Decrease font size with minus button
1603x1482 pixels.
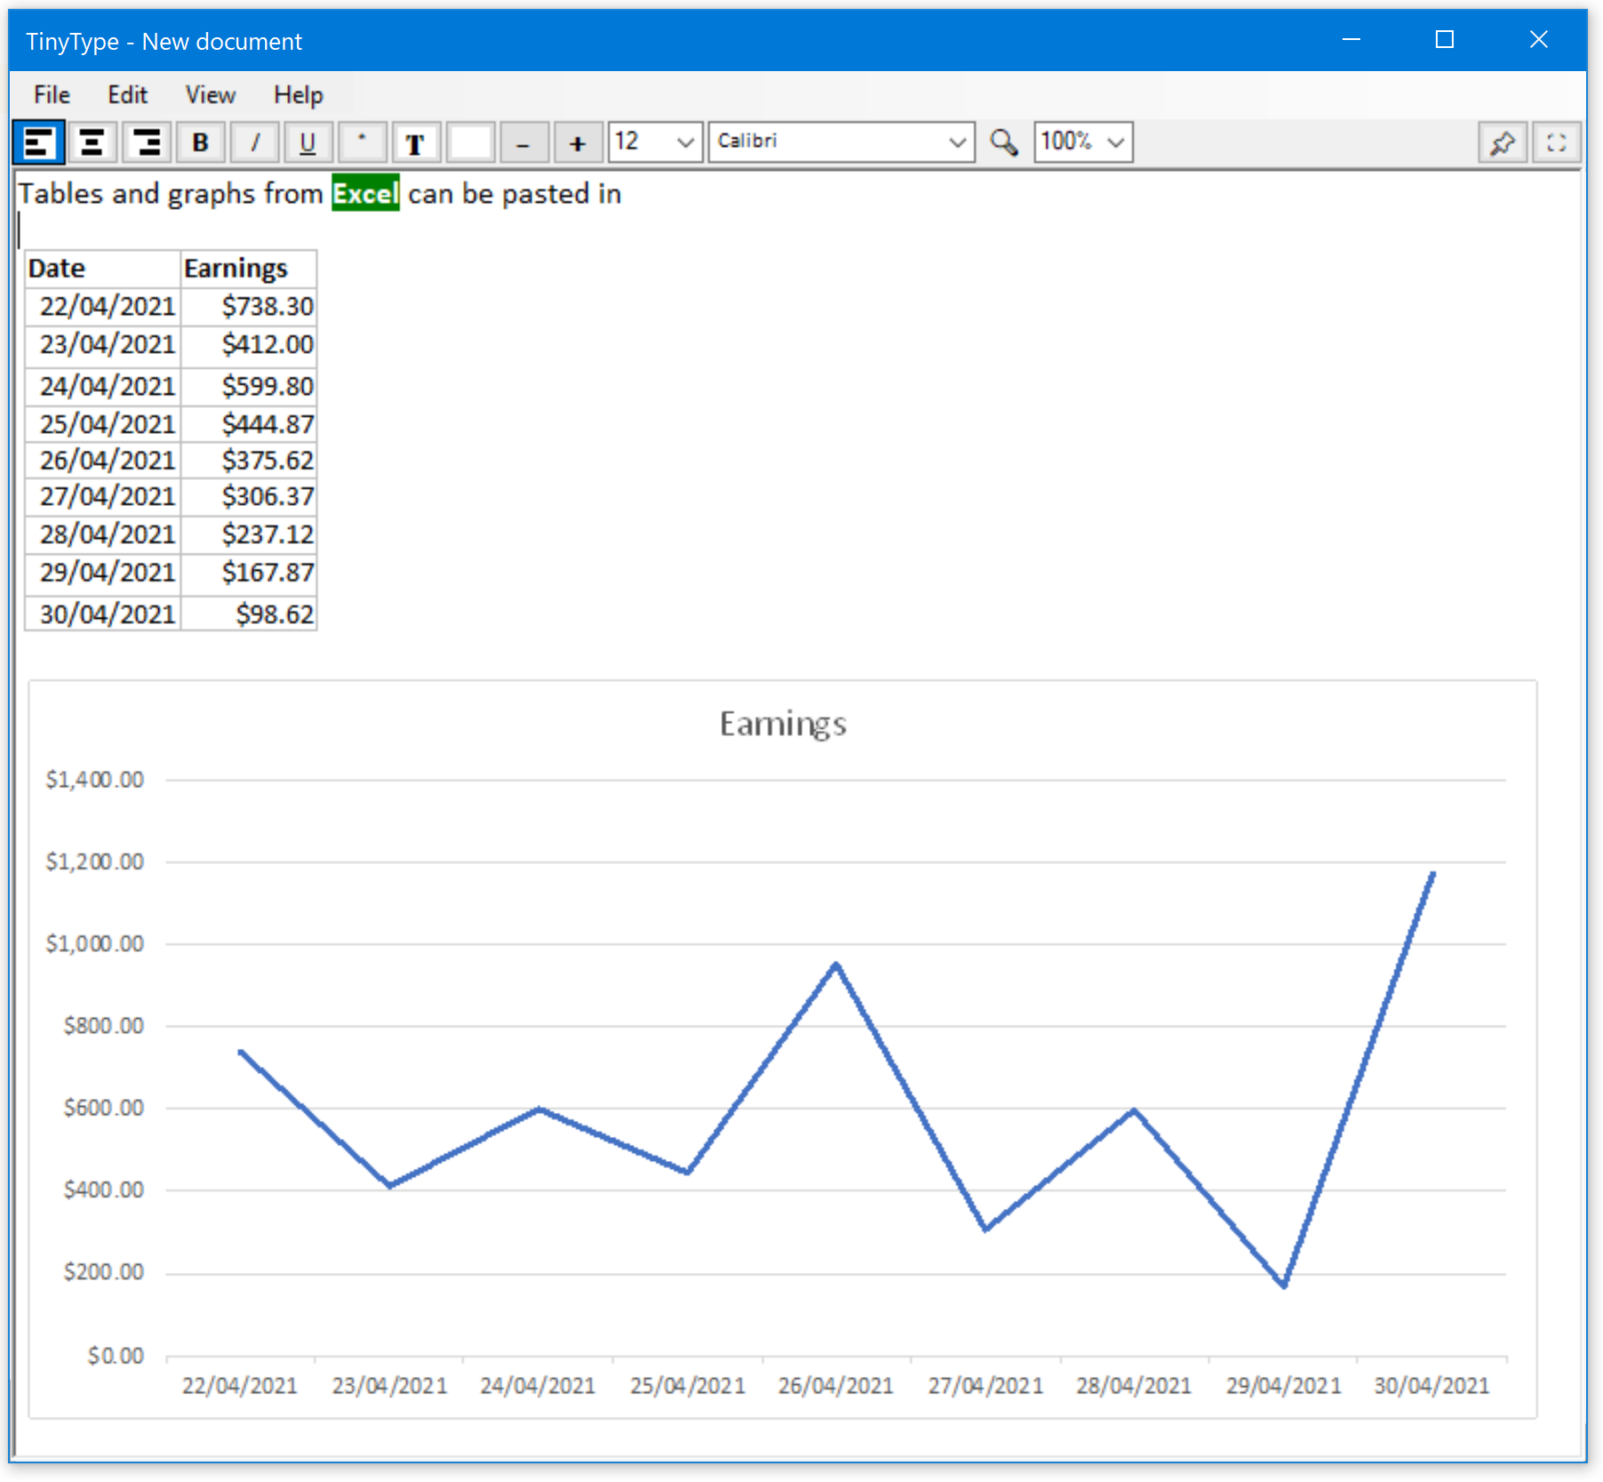[x=524, y=142]
